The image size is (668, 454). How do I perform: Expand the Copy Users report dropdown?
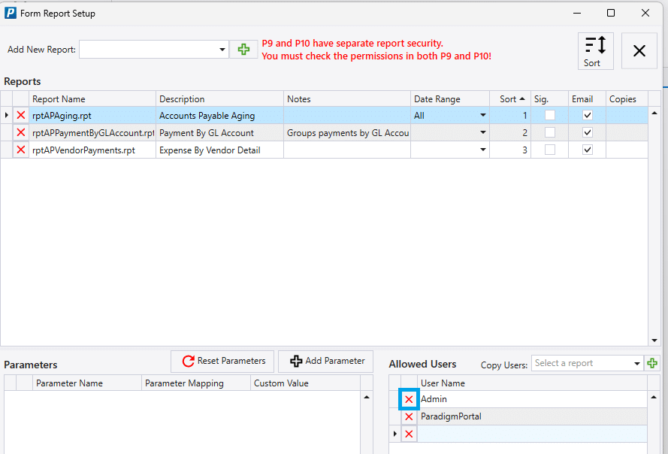pos(637,363)
